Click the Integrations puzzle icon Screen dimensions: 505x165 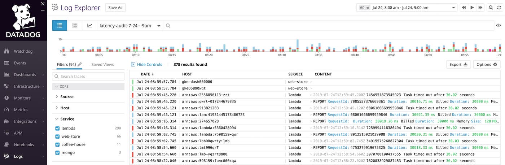pyautogui.click(x=6, y=121)
